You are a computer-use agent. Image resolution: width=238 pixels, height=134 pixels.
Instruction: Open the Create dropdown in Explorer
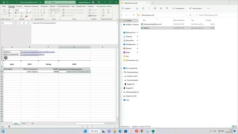click(x=126, y=8)
